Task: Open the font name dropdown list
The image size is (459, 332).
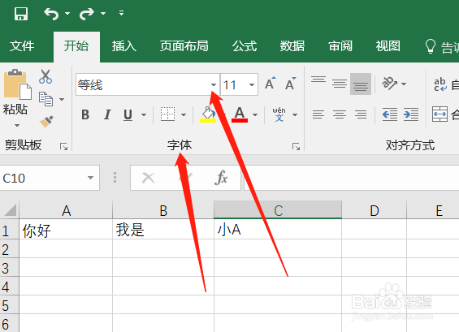Action: pos(214,85)
